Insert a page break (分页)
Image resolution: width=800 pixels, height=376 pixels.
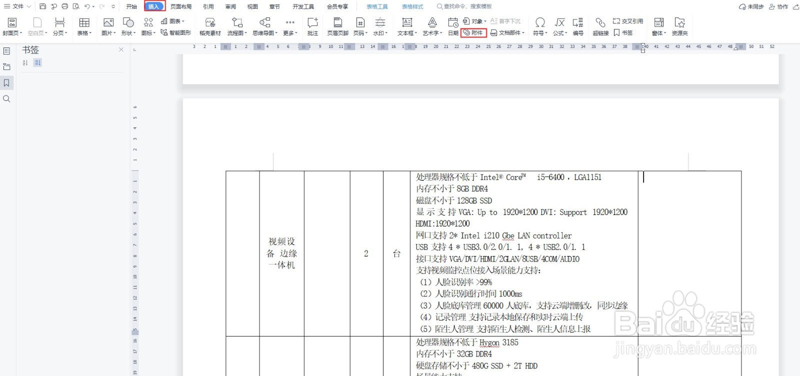[x=60, y=26]
